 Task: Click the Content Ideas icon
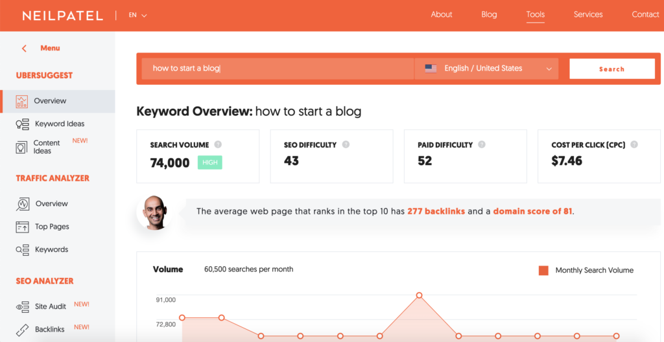click(21, 147)
